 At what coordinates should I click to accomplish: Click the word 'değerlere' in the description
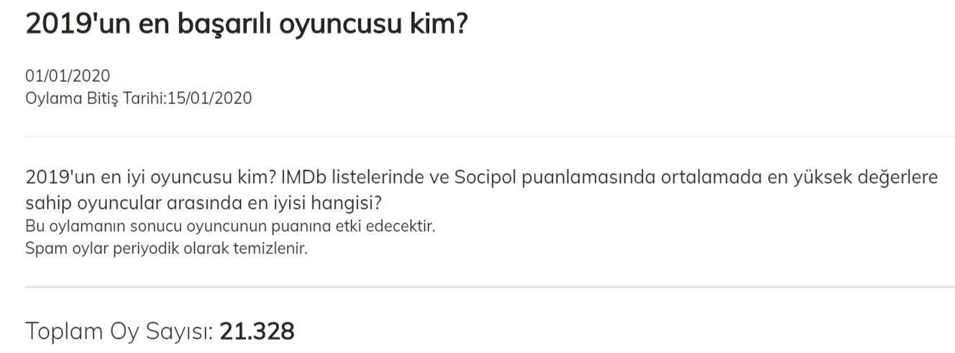899,177
